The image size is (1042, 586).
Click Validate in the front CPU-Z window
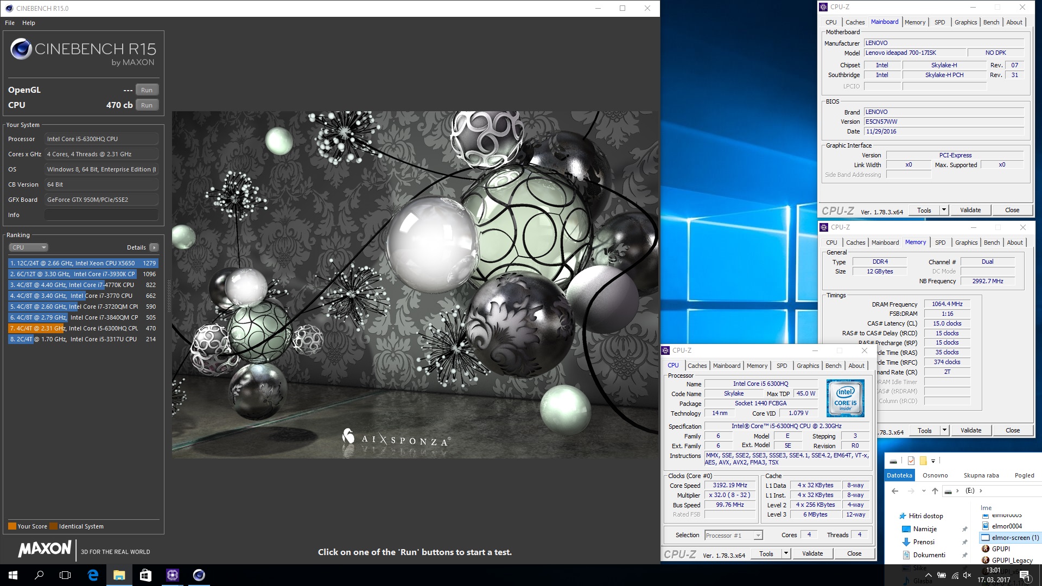tap(812, 553)
